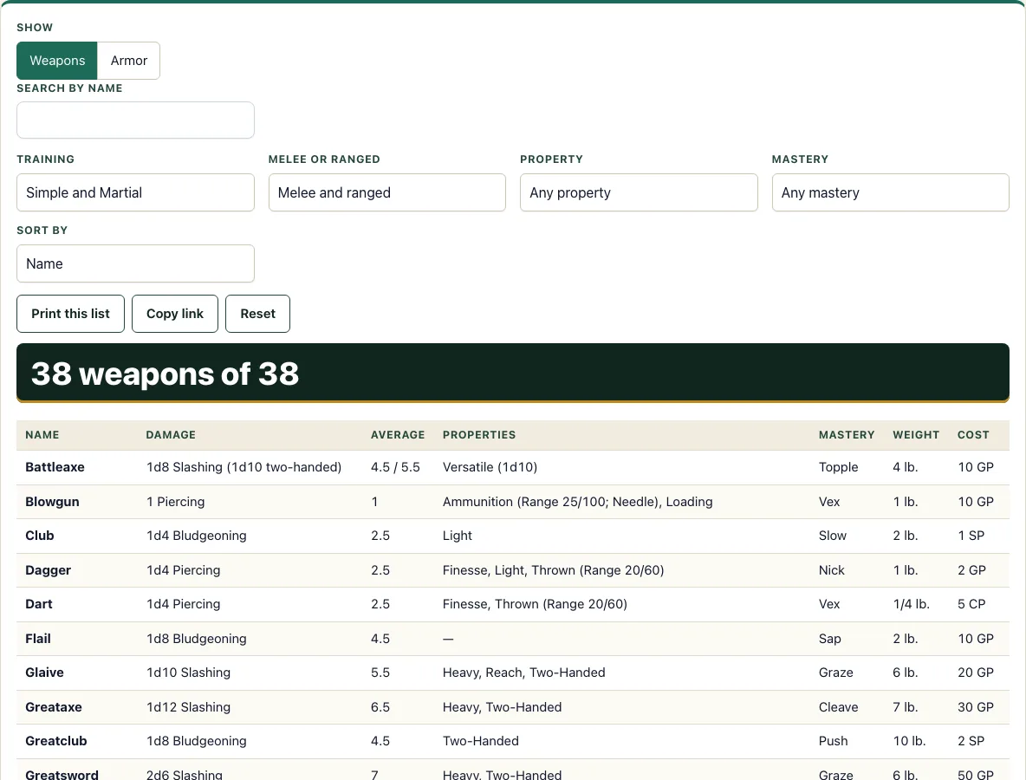This screenshot has width=1026, height=780.
Task: Click Glaive's 'Heavy, Reach, Two-Handed' properties
Action: [524, 673]
